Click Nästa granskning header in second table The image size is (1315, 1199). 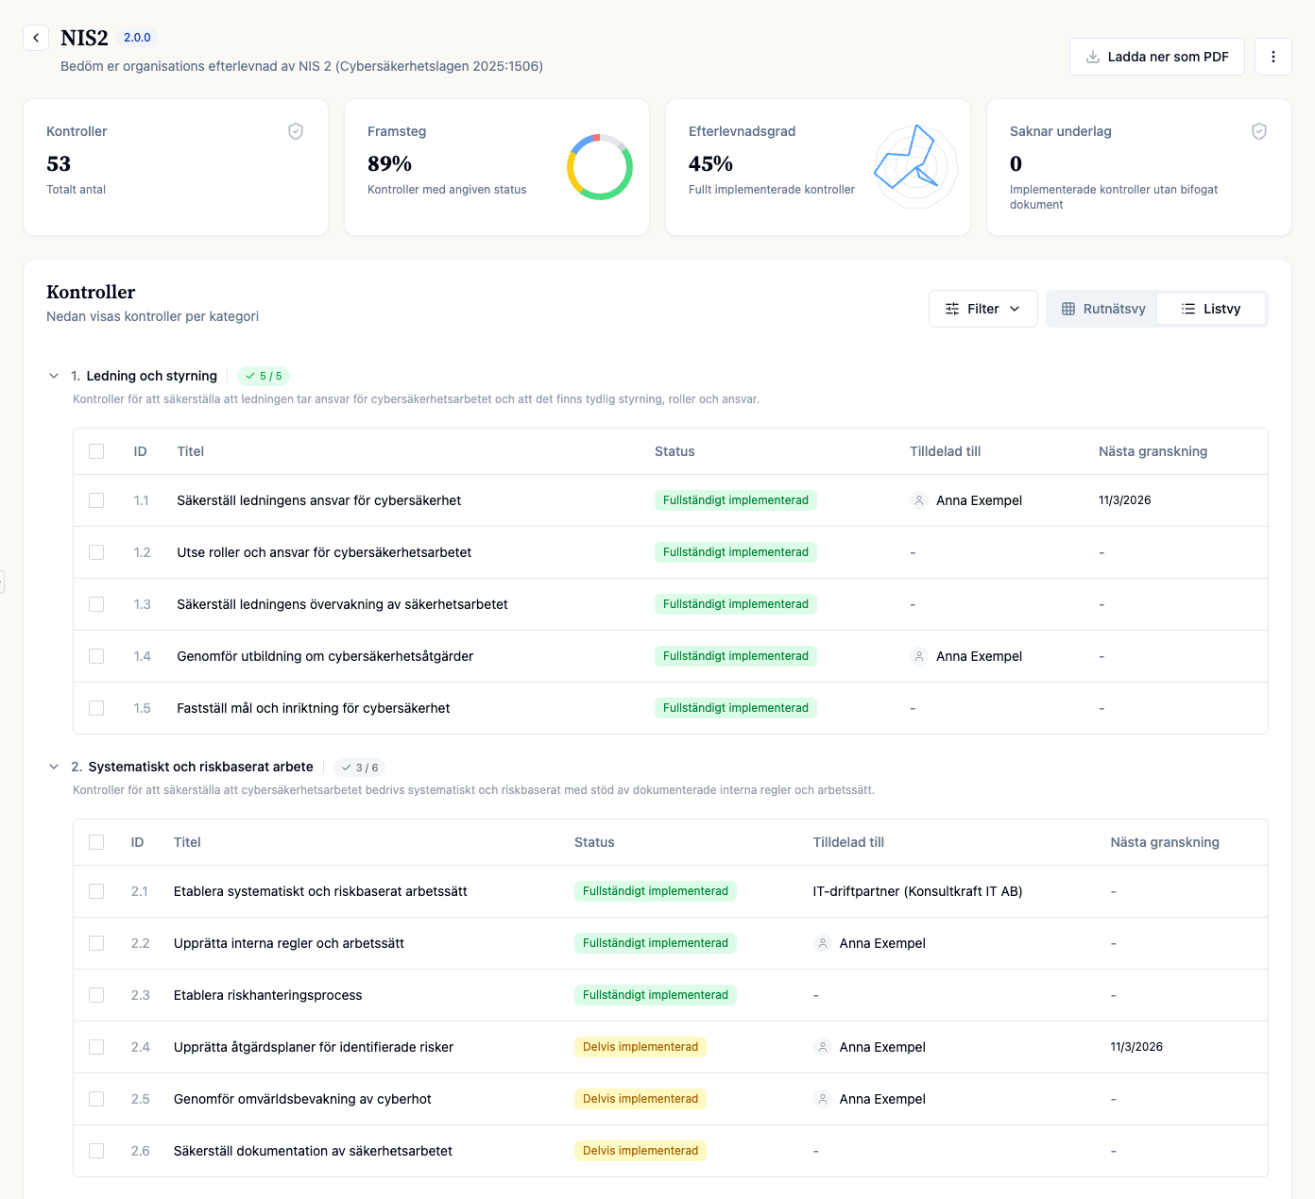(1165, 842)
